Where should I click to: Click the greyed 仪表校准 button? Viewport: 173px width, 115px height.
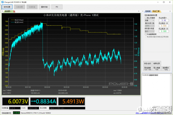[32, 7]
